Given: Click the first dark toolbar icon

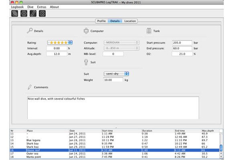Looking at the screenshot, I should coord(15,14).
